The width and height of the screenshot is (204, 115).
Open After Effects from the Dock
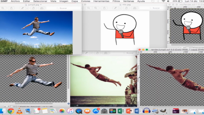[x=176, y=111]
